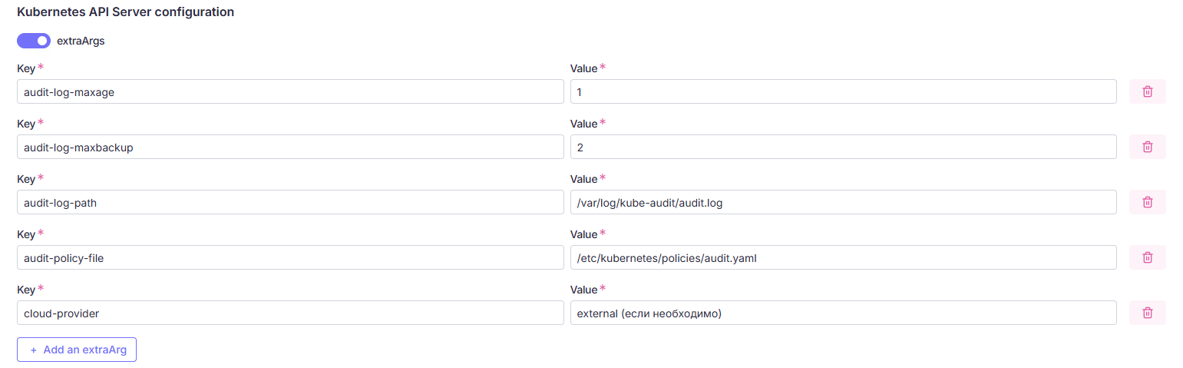Delete the audit-log-maxage extraArg row
Screen dimensions: 1183x368
point(1147,91)
